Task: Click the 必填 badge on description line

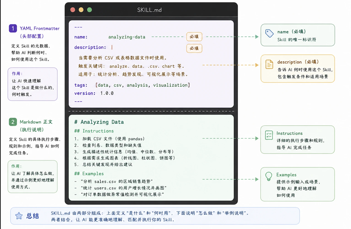Action: [x=194, y=48]
